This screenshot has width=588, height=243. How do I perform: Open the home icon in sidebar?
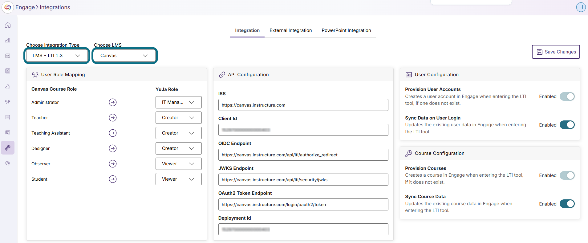pyautogui.click(x=8, y=25)
